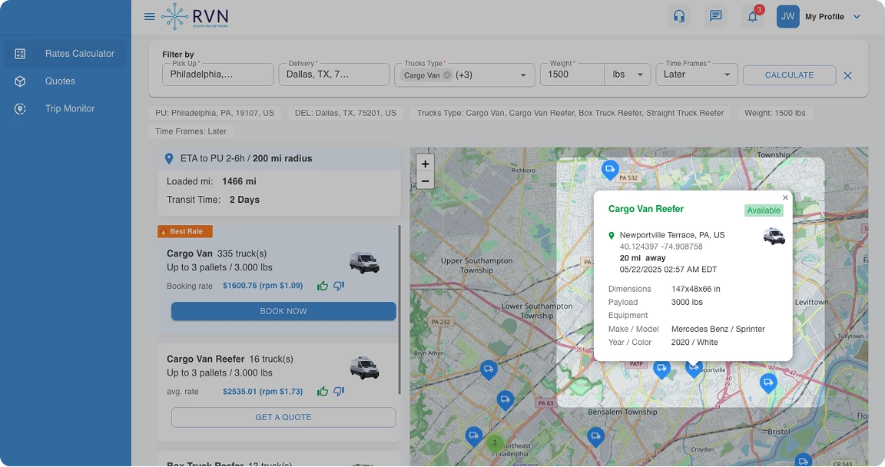Thumbs up the Cargo Van Reefer rate

point(323,392)
